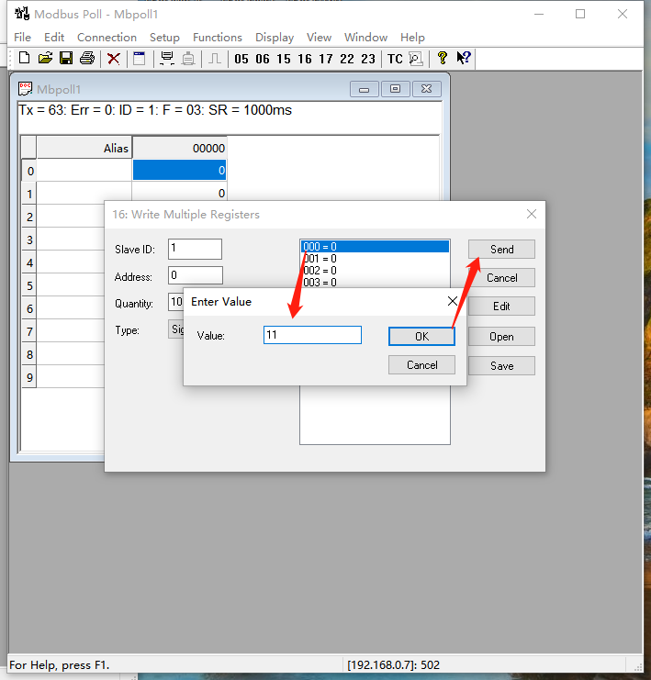Click the Print toolbar icon
Image resolution: width=651 pixels, height=680 pixels.
(87, 59)
